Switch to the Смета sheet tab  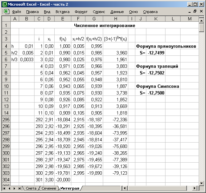(31, 188)
